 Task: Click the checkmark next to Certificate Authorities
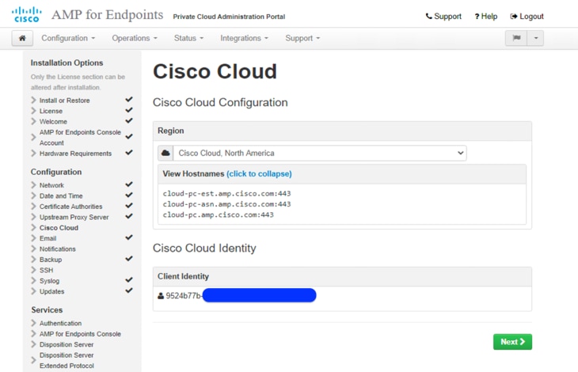128,206
